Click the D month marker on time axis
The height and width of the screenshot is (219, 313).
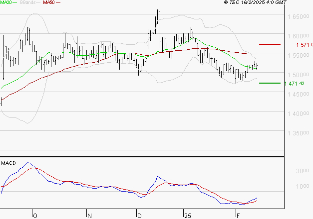pyautogui.click(x=139, y=216)
